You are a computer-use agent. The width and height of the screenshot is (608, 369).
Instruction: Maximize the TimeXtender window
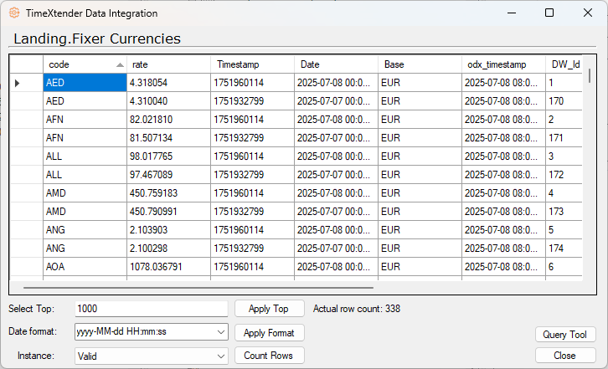[549, 13]
